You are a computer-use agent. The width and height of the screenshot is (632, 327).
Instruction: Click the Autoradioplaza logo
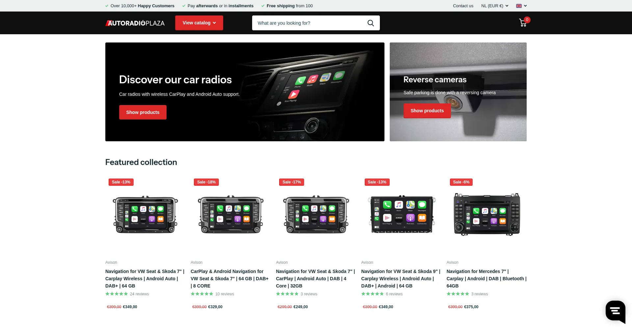(135, 23)
